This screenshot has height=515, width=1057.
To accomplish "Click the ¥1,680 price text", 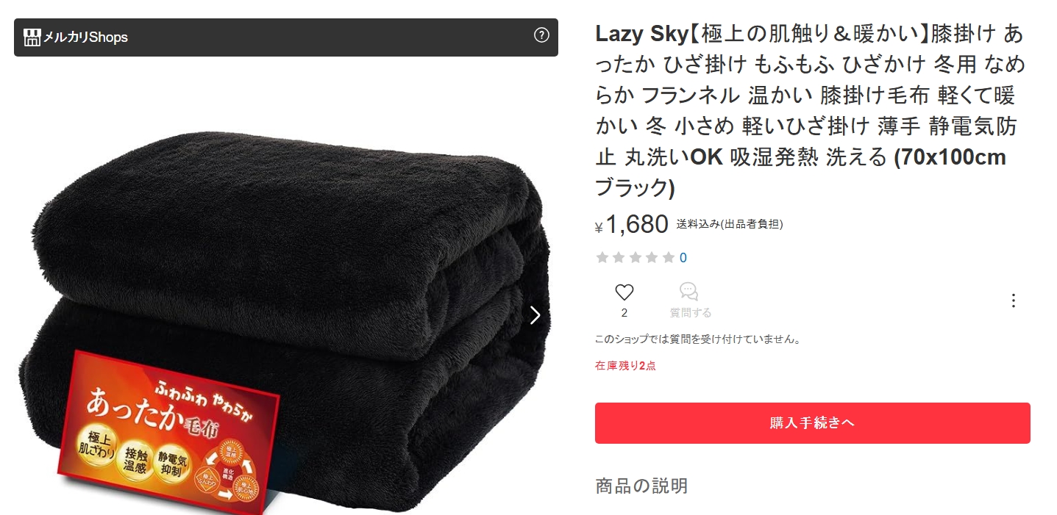I will click(x=632, y=225).
